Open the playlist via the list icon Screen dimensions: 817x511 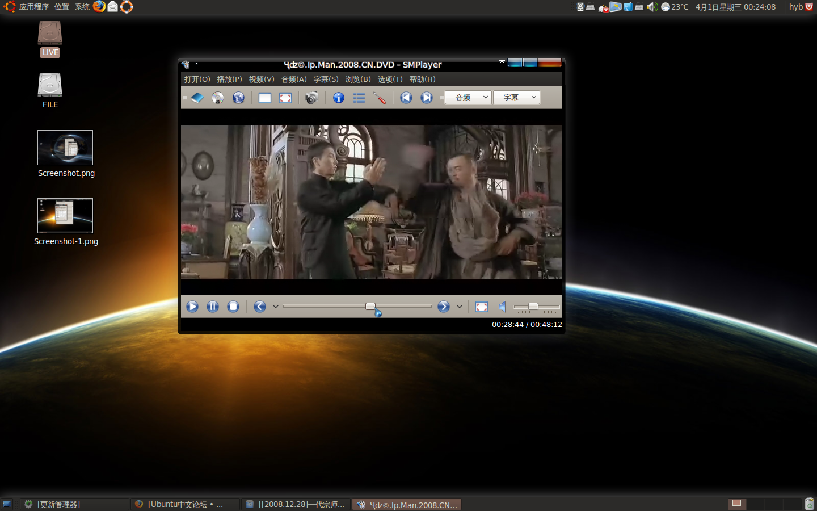point(359,98)
